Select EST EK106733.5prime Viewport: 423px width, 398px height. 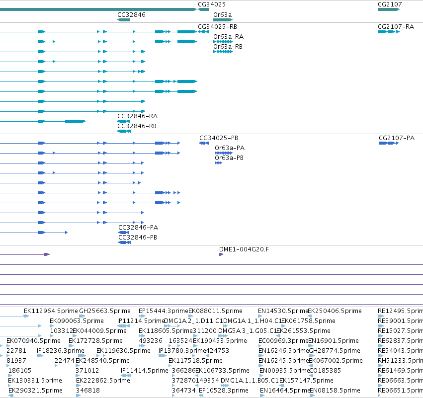click(222, 371)
